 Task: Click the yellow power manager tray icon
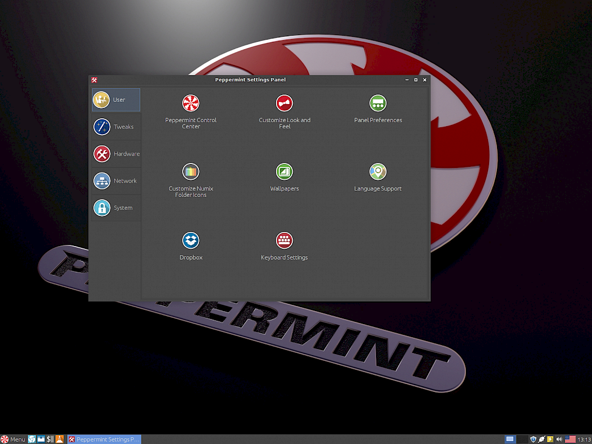[551, 439]
